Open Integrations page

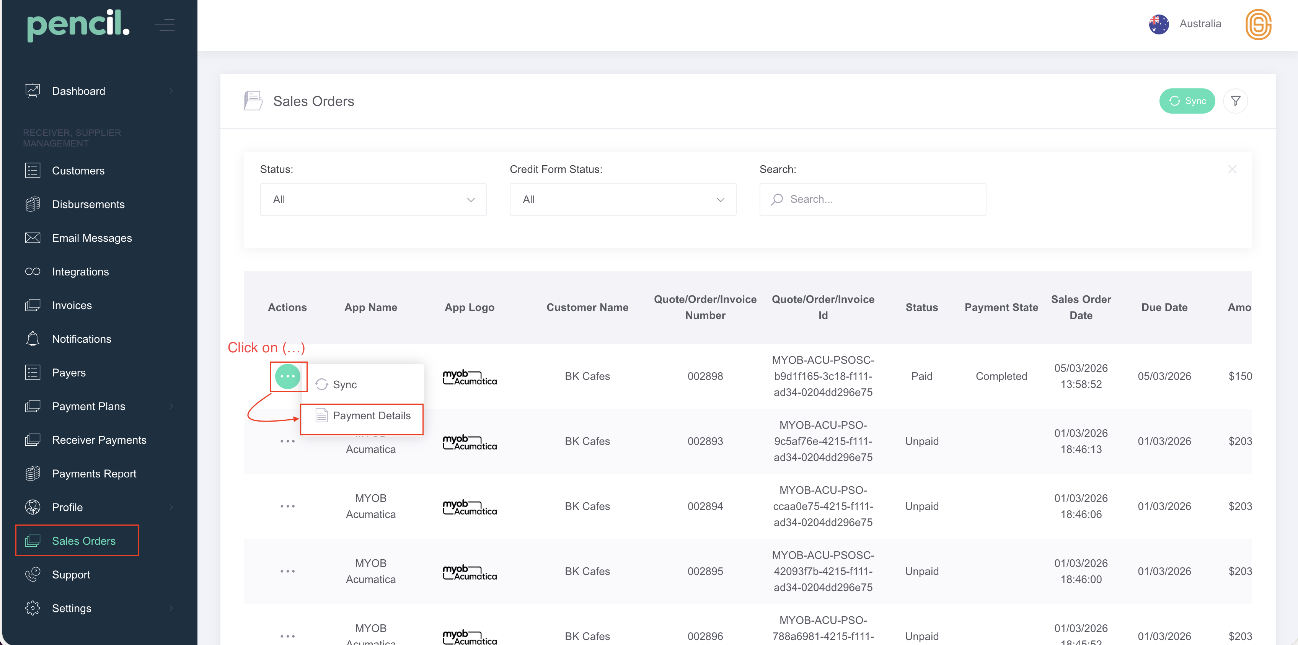click(x=80, y=272)
